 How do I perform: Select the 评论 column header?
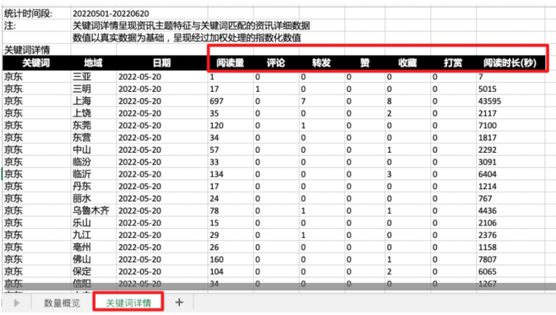pos(276,63)
